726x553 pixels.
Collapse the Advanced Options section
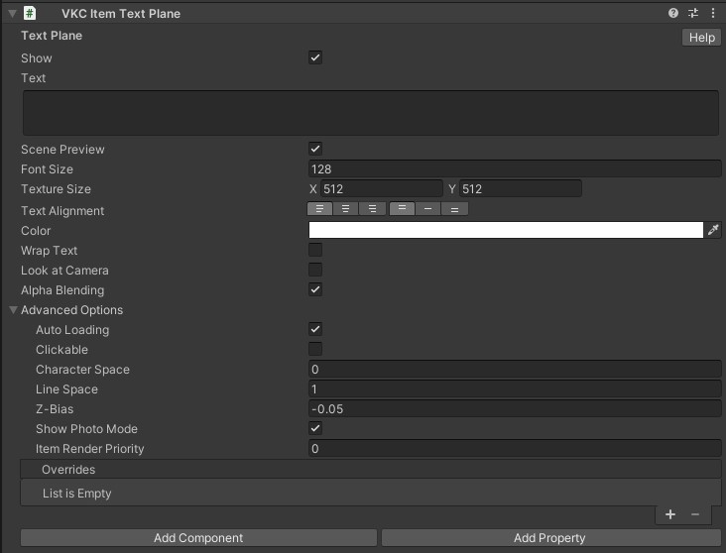point(13,310)
